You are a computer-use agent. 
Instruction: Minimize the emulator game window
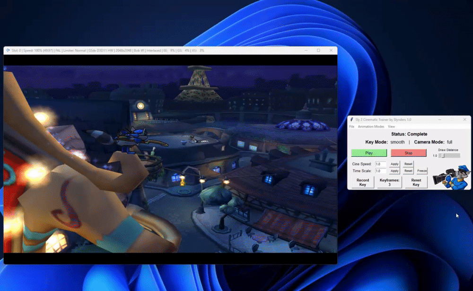(306, 50)
